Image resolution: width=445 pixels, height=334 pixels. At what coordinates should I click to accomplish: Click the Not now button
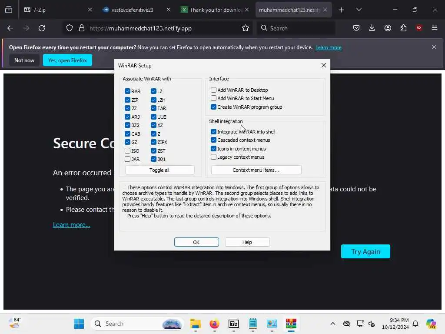[x=24, y=60]
